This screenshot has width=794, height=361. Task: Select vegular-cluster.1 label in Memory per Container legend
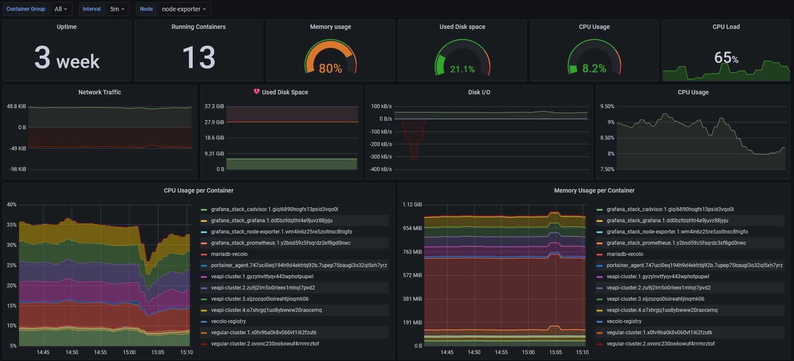pos(660,333)
